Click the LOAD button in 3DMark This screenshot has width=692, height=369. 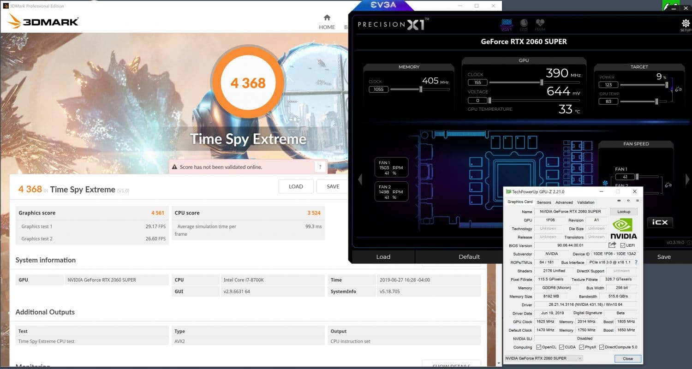[296, 186]
